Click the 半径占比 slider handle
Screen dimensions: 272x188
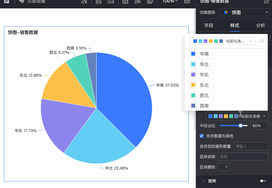click(241, 126)
